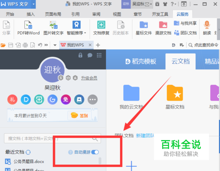Open the 开发工具 tab
Viewport: 220px width, 171px height.
(x=160, y=14)
